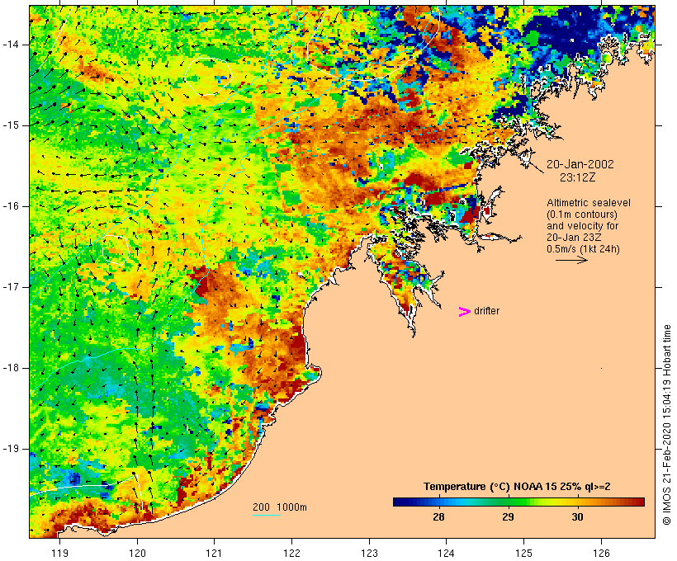
Task: Click the longitude axis label '120'
Action: [x=137, y=553]
